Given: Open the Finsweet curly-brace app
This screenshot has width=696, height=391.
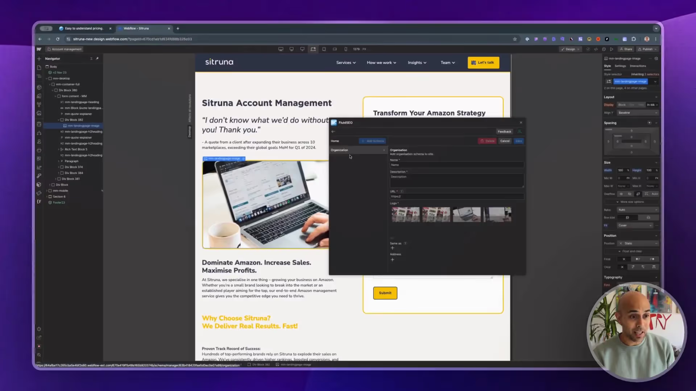Looking at the screenshot, I should pos(39,202).
